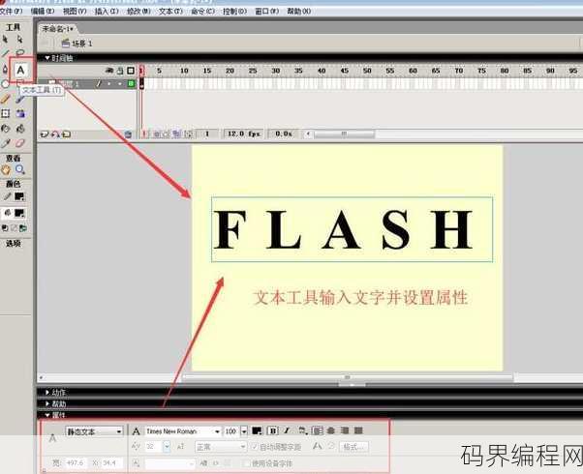
Task: Open the fill color swatch
Action: [19, 213]
